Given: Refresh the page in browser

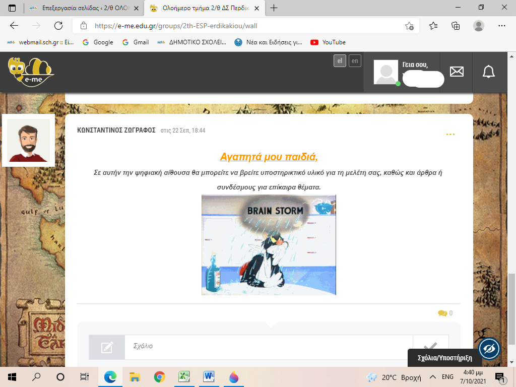Looking at the screenshot, I should click(58, 26).
